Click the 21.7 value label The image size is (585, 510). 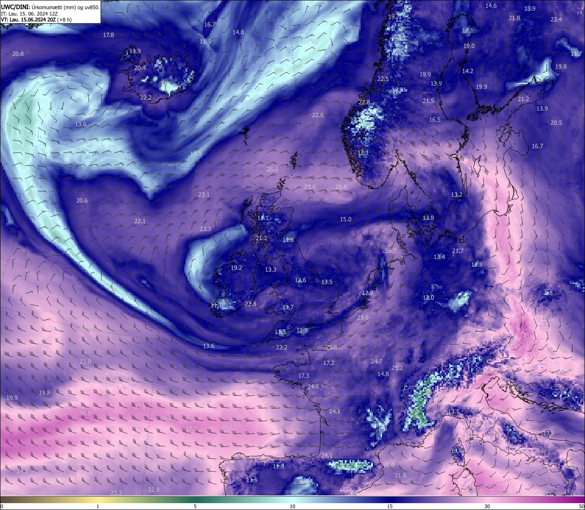[457, 251]
